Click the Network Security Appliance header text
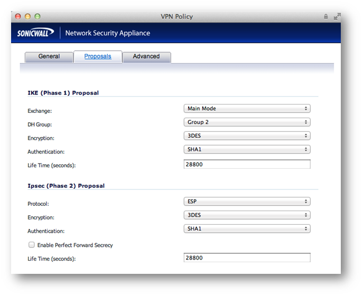Viewport: 363px width, 296px height. [x=108, y=33]
